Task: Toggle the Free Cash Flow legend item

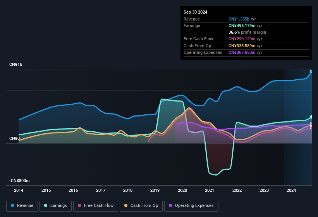Action: tap(96, 206)
